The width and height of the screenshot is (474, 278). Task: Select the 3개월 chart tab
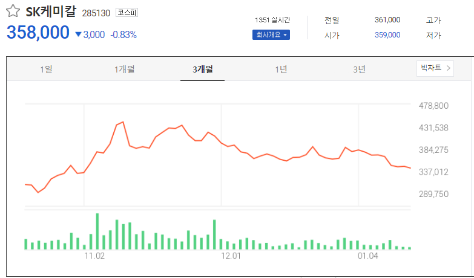point(203,69)
